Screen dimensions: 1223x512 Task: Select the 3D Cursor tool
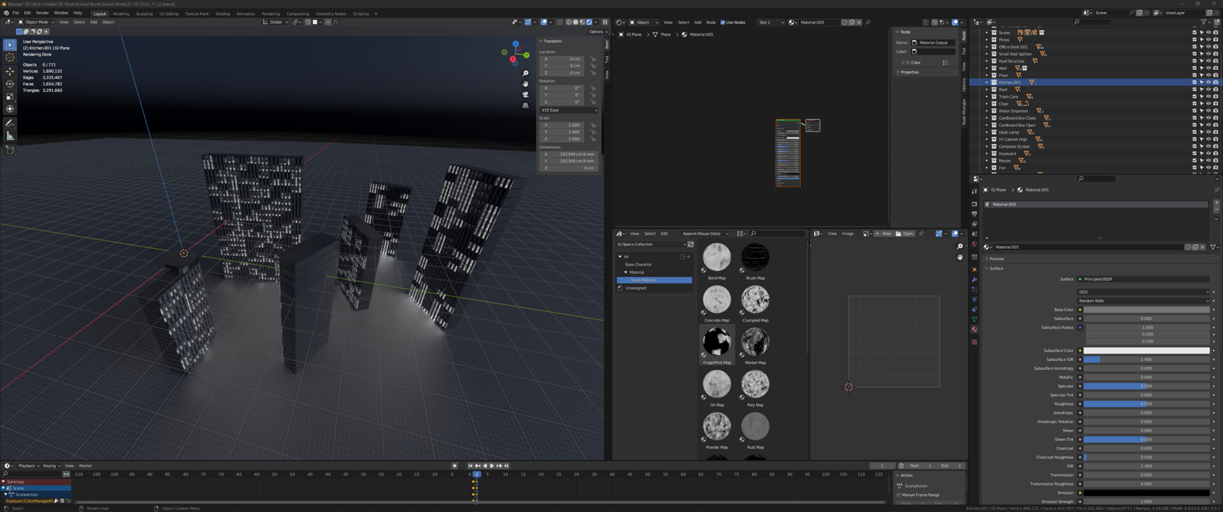(10, 57)
